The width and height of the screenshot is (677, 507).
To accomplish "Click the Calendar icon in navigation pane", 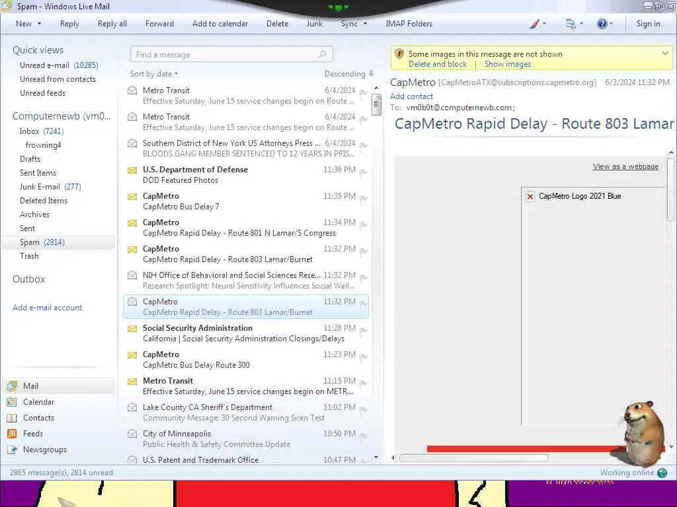I will tap(12, 402).
